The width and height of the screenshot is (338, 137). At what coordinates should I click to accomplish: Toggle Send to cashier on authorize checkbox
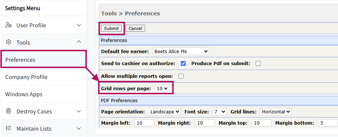coord(183,64)
